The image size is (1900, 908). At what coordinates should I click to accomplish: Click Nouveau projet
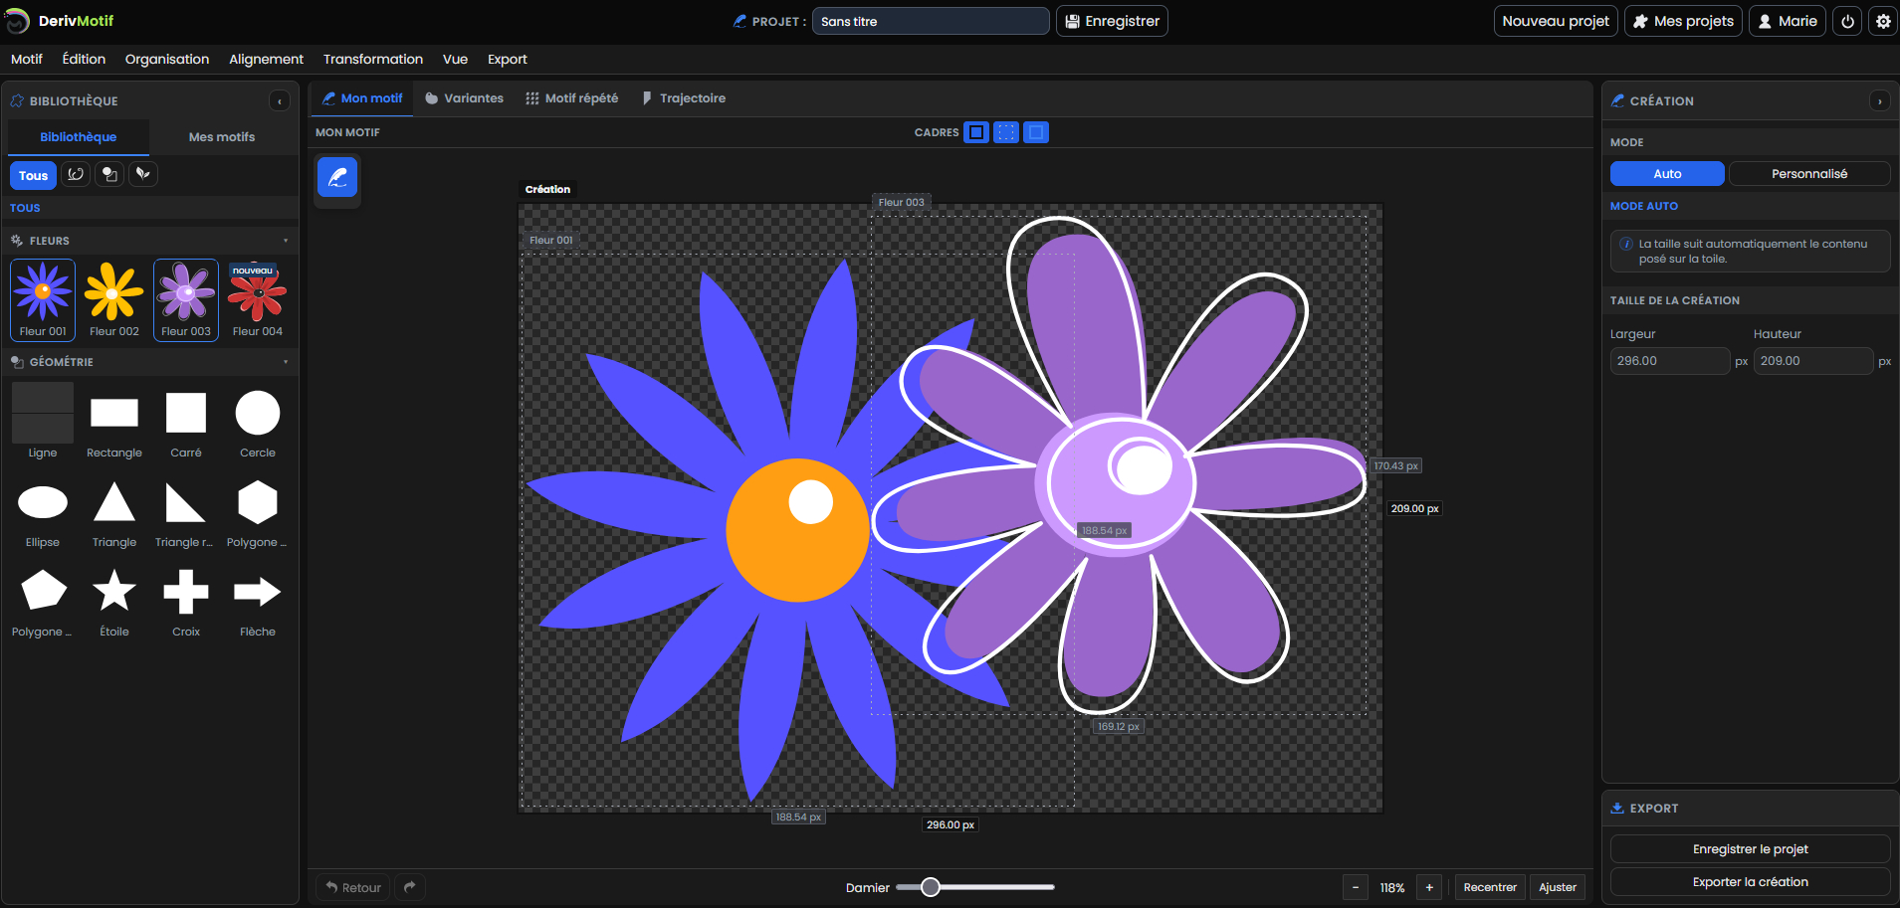[1556, 21]
